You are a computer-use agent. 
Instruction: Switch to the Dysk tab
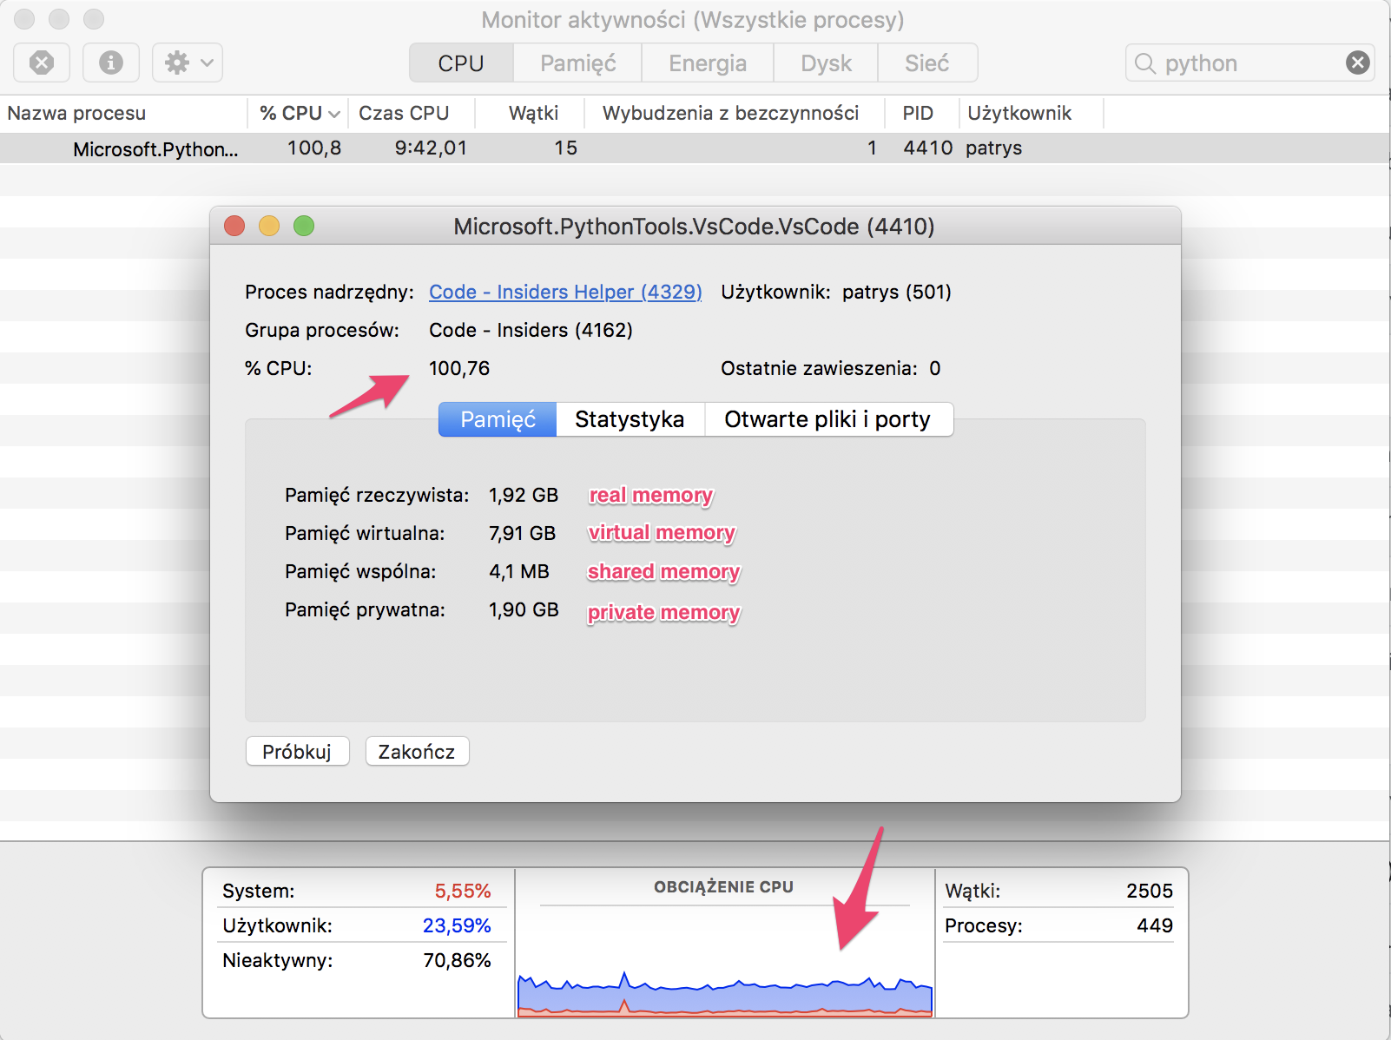[x=824, y=62]
